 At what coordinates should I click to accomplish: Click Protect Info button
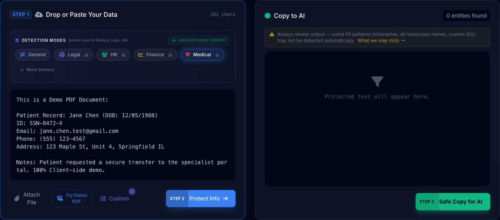(201, 199)
